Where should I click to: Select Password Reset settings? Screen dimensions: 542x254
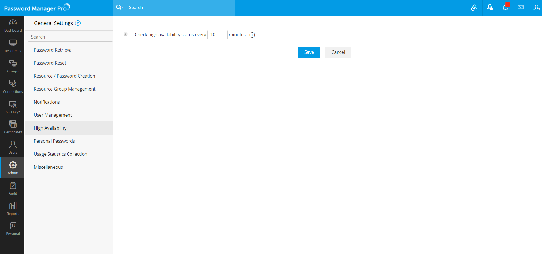pyautogui.click(x=69, y=63)
